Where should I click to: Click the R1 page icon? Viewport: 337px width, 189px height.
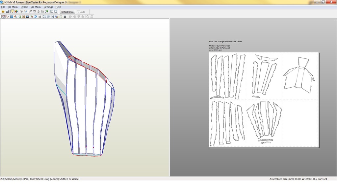point(53,16)
